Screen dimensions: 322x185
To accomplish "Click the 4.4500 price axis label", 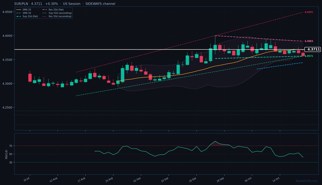I will [7, 12].
